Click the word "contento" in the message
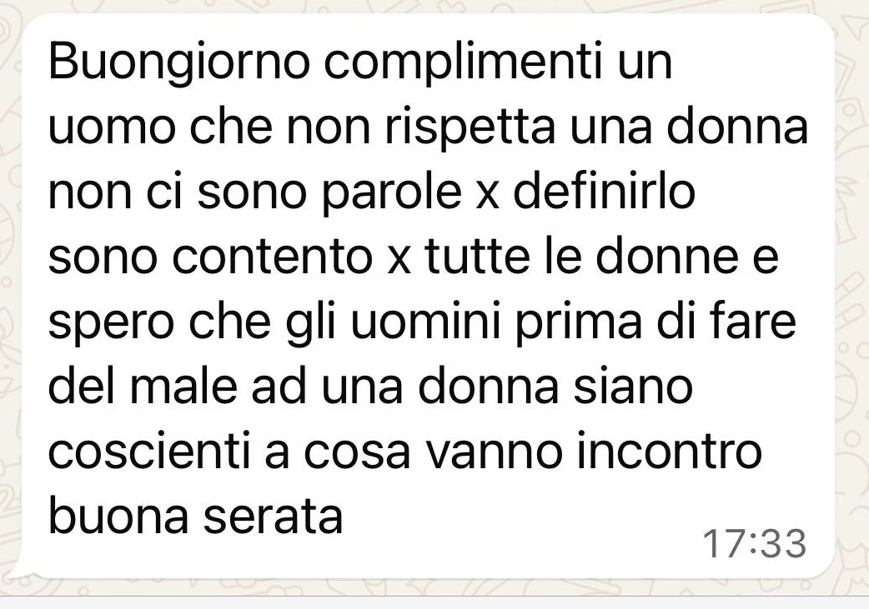This screenshot has height=609, width=869. [273, 257]
